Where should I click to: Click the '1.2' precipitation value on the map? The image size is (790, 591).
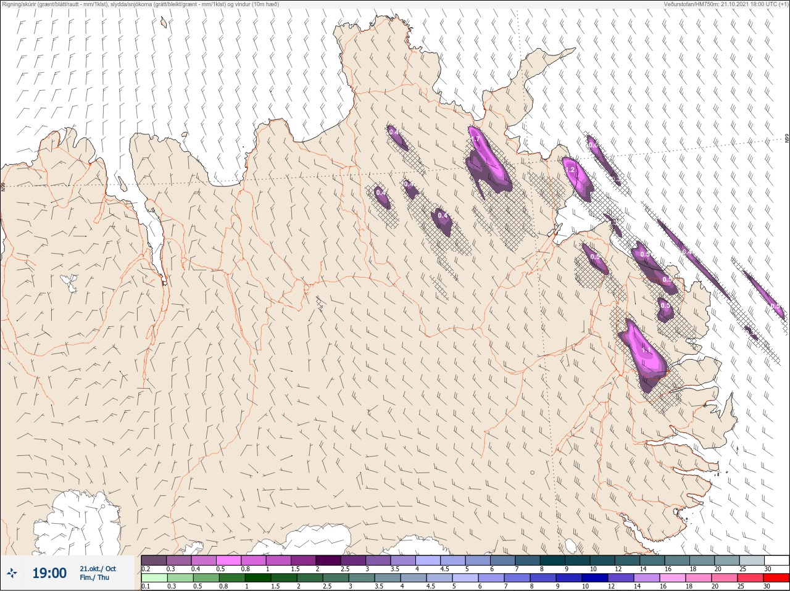570,170
